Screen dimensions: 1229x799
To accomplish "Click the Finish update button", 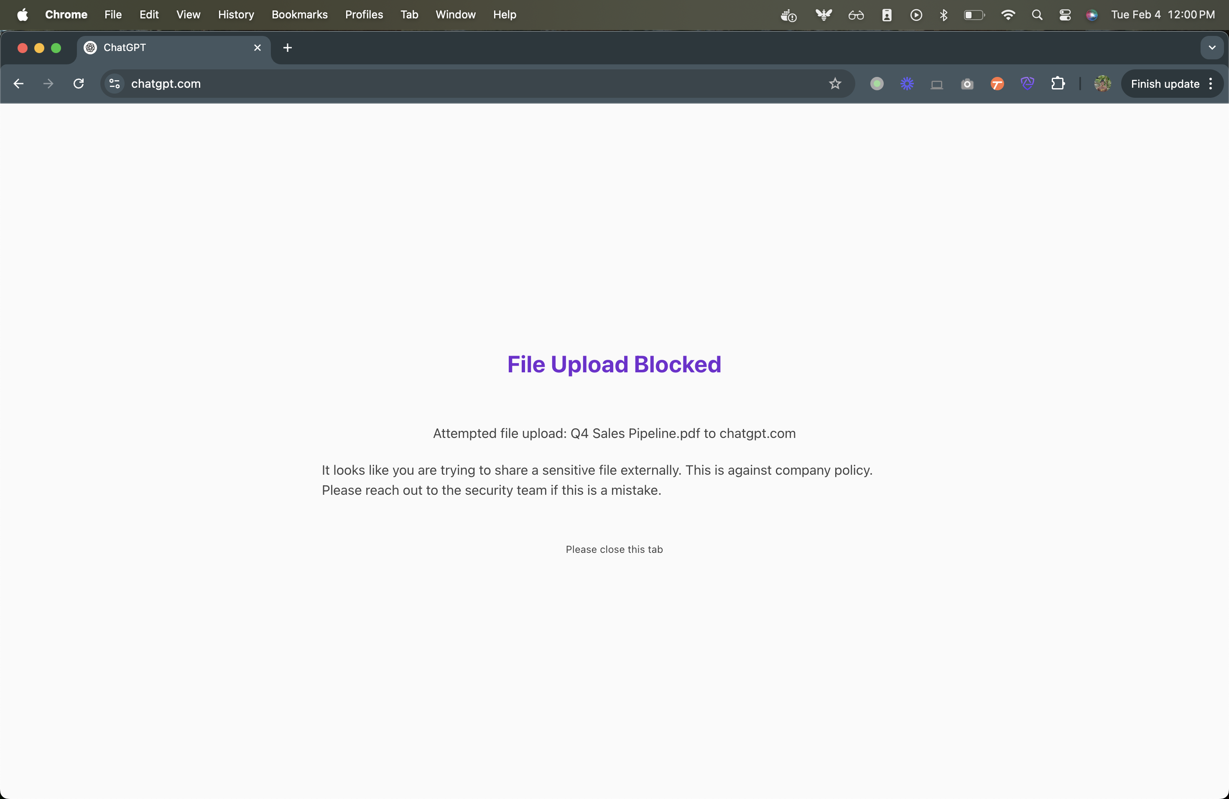I will 1165,84.
